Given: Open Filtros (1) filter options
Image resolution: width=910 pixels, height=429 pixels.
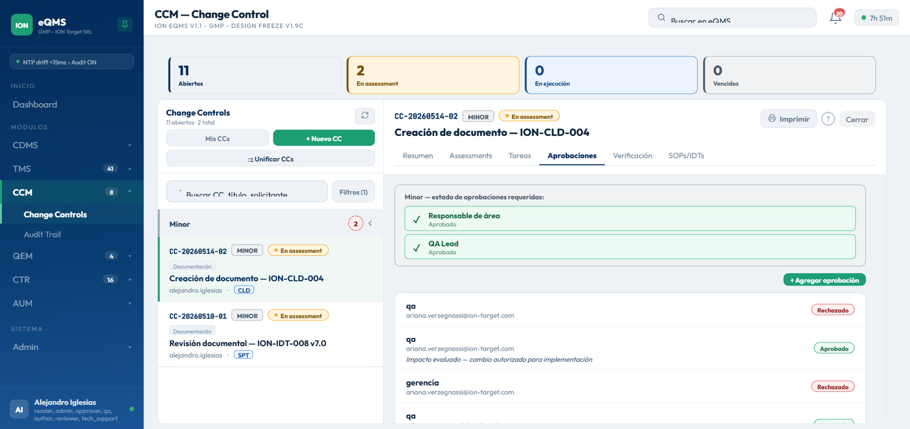Looking at the screenshot, I should tap(353, 192).
